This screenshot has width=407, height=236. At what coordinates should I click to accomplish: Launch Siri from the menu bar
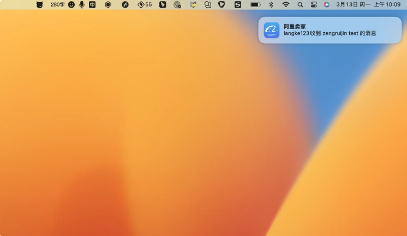[x=327, y=4]
